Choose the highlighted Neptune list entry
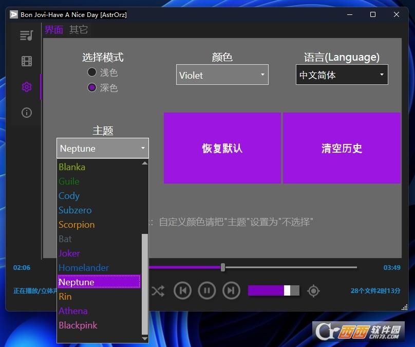 click(99, 282)
